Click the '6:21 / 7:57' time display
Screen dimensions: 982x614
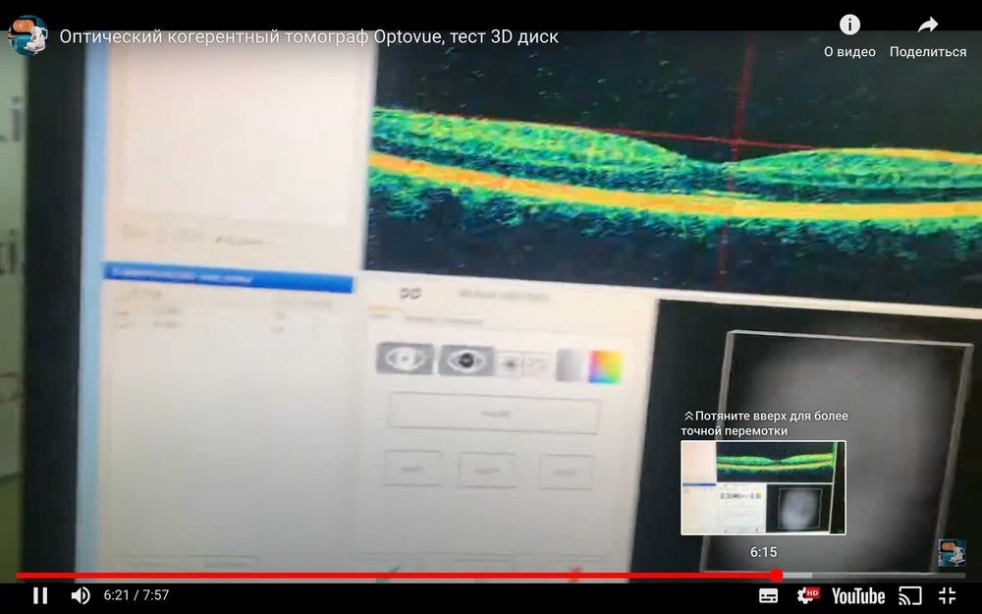click(136, 595)
